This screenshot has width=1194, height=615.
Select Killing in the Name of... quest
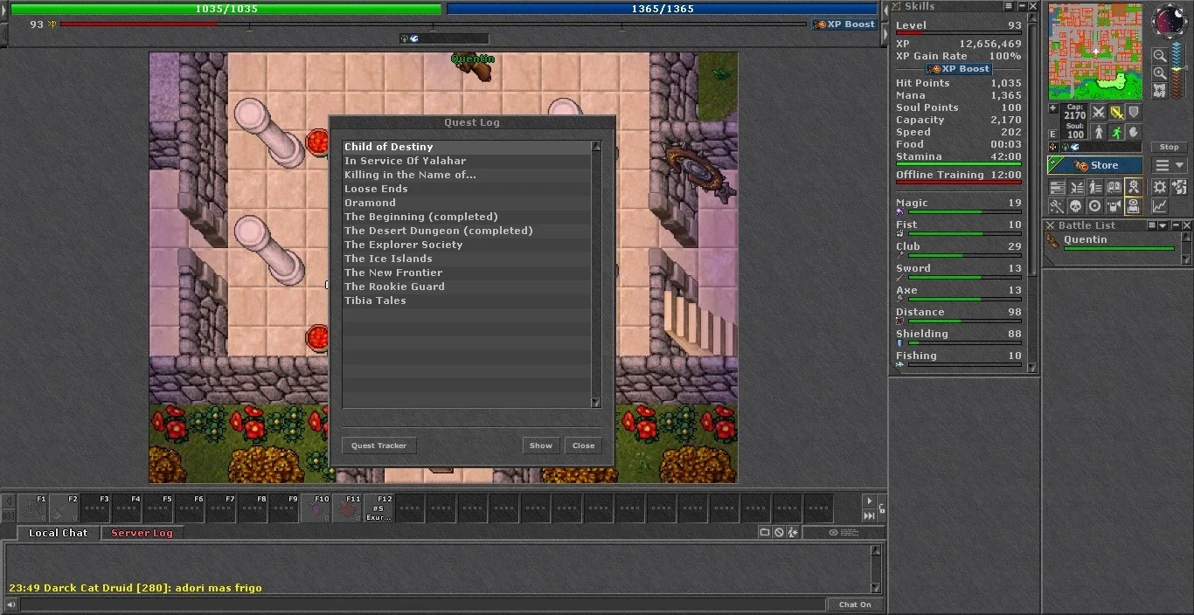point(467,175)
